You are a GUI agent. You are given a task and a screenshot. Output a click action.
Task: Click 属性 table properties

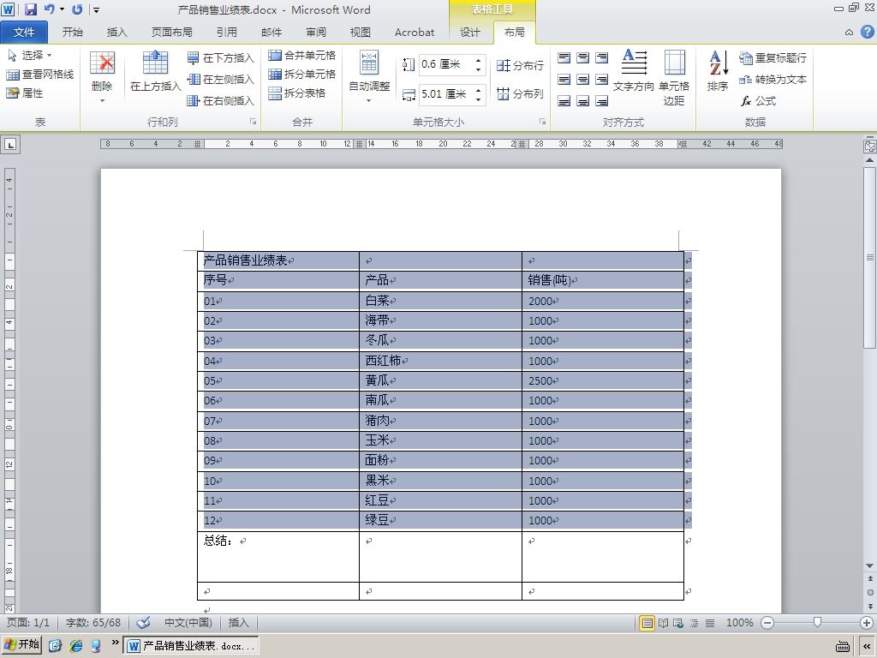pyautogui.click(x=25, y=93)
